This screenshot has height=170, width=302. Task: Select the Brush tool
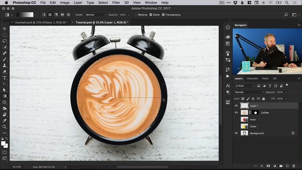pyautogui.click(x=4, y=59)
